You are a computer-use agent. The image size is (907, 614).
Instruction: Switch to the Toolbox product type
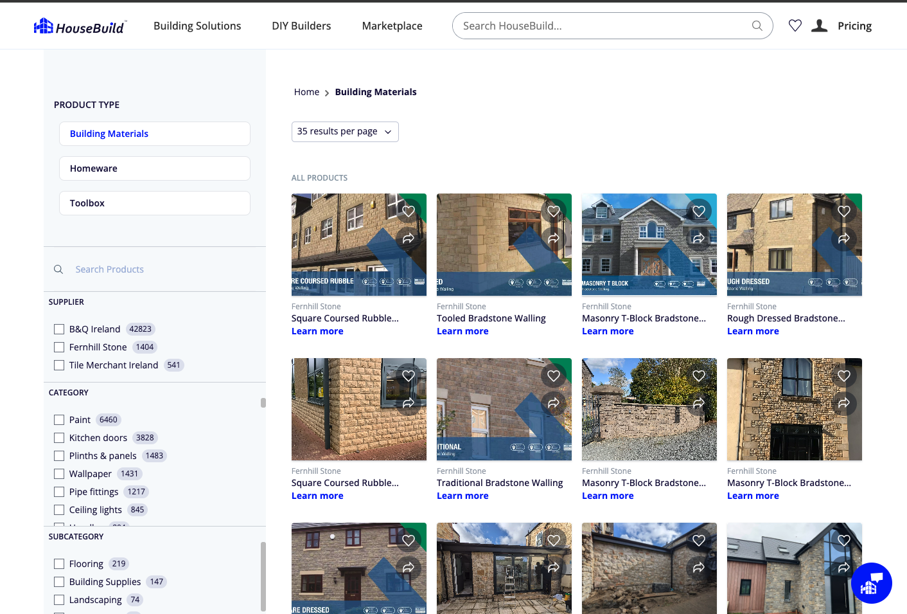(155, 203)
